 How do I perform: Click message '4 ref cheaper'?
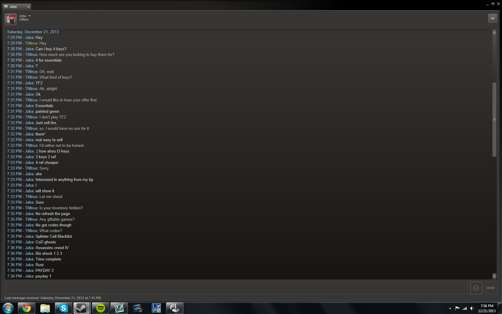(x=47, y=163)
